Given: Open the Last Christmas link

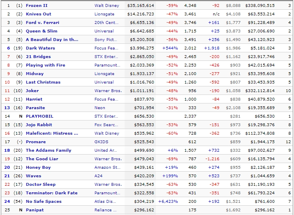Looking at the screenshot, I should (43, 82).
